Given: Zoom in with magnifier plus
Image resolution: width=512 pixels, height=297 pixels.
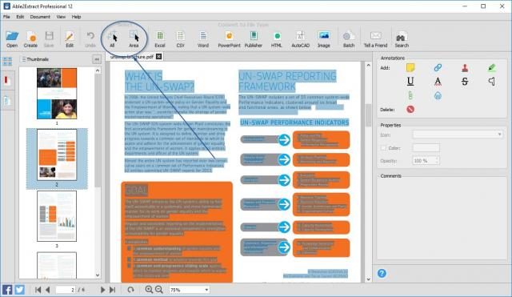Looking at the screenshot, I should pos(149,290).
